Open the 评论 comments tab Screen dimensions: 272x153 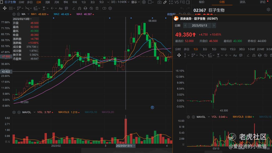[x=263, y=2]
